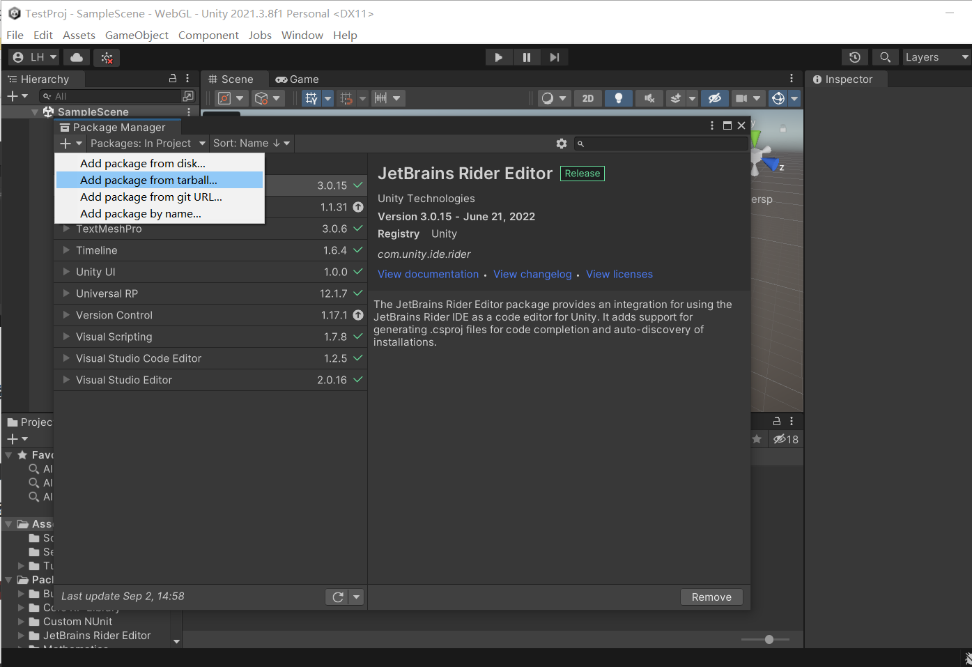Select Add package from tarball
This screenshot has height=667, width=972.
[160, 180]
